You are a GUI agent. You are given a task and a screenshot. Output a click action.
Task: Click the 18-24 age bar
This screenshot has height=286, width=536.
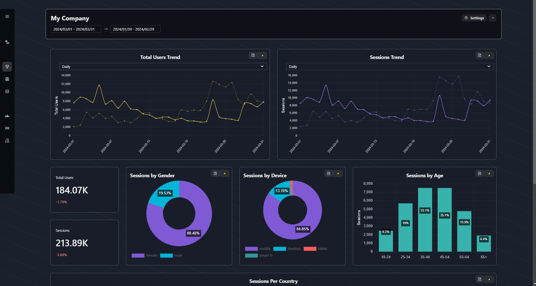386,241
